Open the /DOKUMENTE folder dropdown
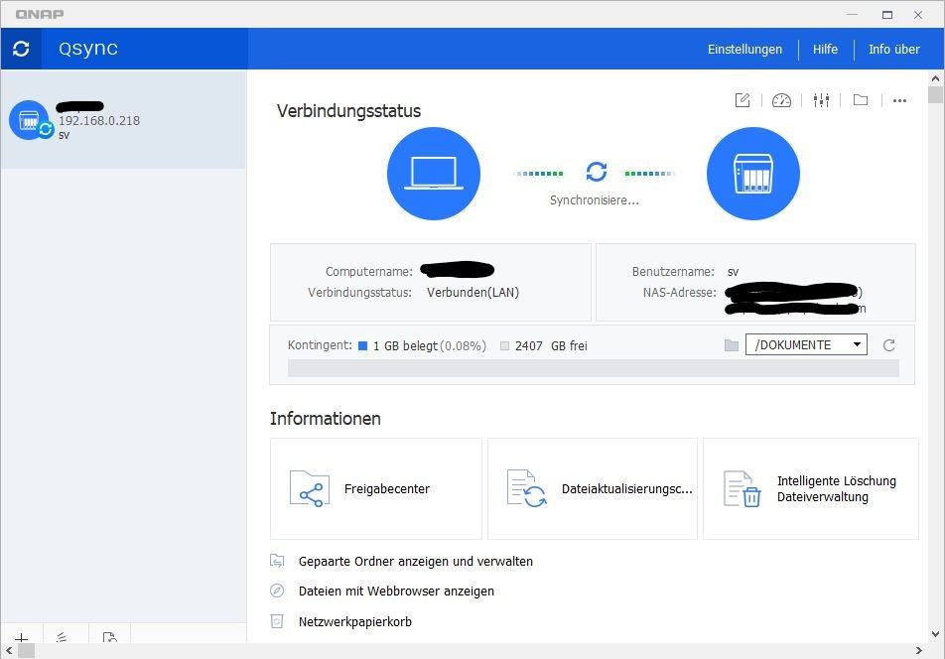The image size is (945, 659). click(x=806, y=344)
